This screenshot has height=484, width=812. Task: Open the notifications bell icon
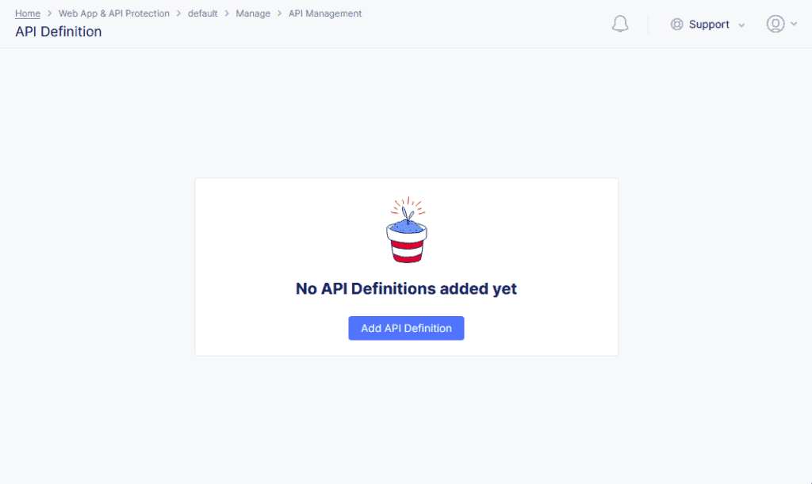pos(620,24)
